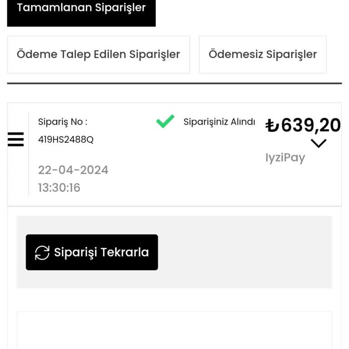Click the green checkmark status icon

point(165,121)
